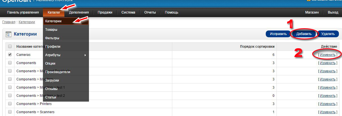Image resolution: width=342 pixels, height=116 pixels.
Task: Open the Продажи menu
Action: pos(105,12)
